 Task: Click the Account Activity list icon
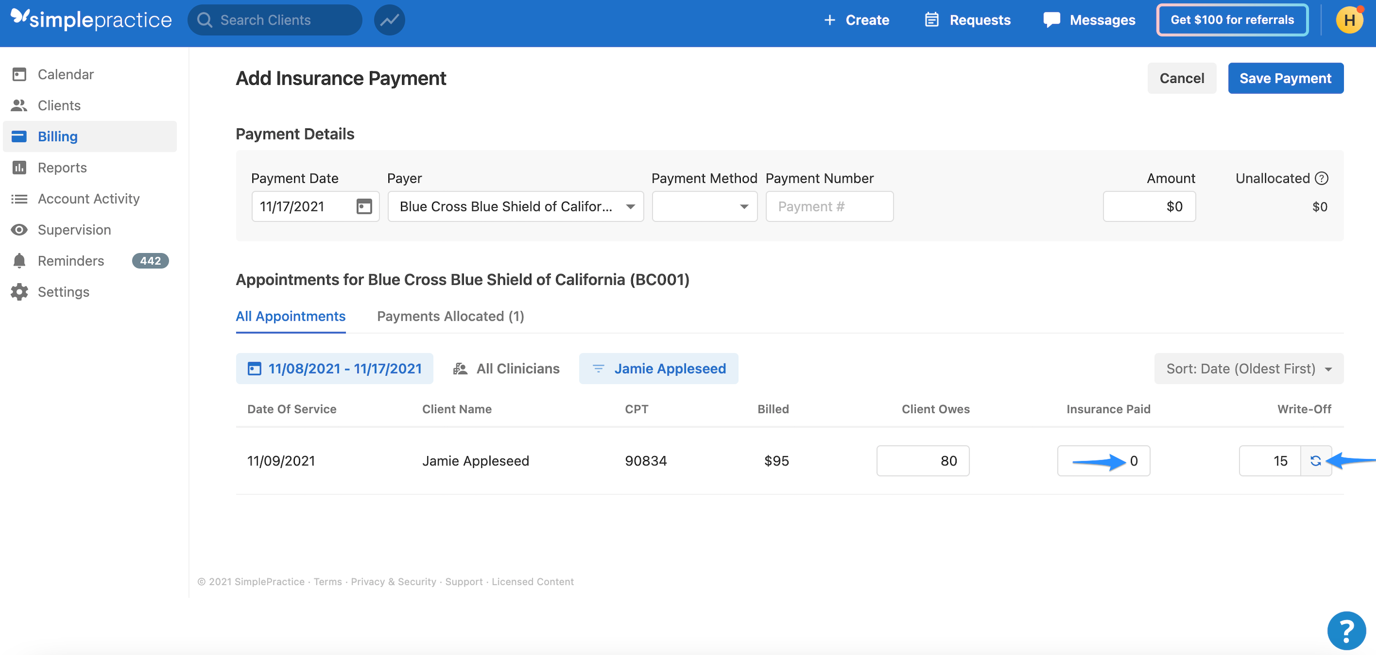(19, 198)
